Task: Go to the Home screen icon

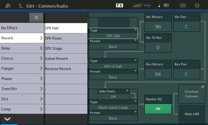Action: tap(8, 5)
